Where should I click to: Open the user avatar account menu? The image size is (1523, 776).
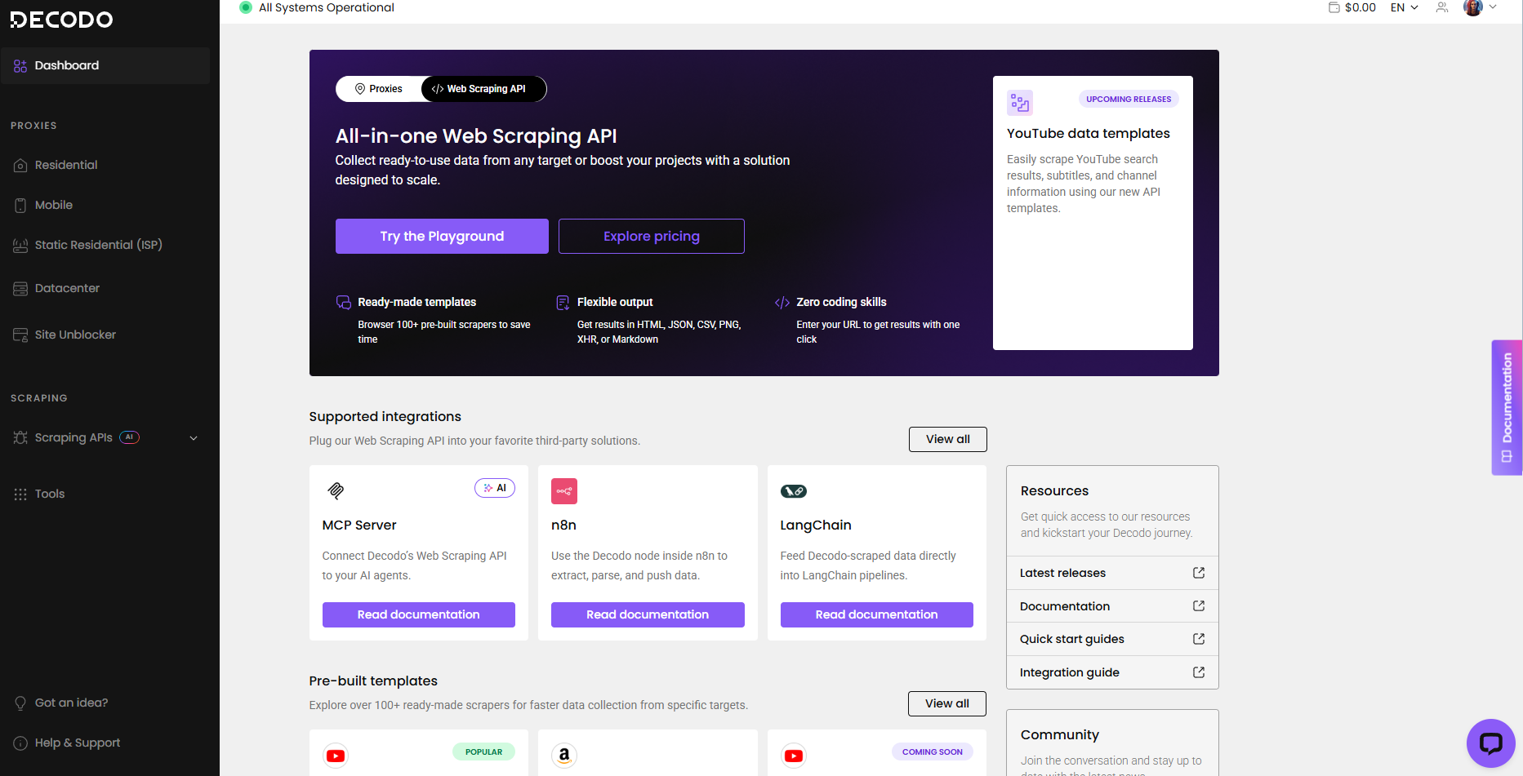coord(1480,7)
